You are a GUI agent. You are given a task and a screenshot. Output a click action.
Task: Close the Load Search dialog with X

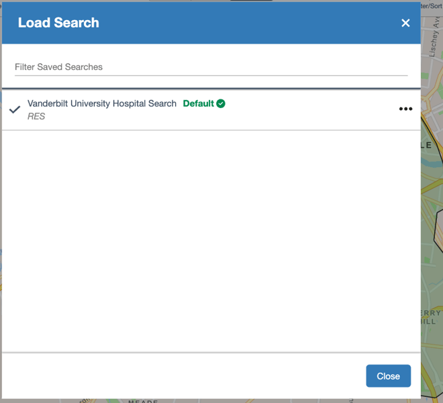(x=405, y=23)
